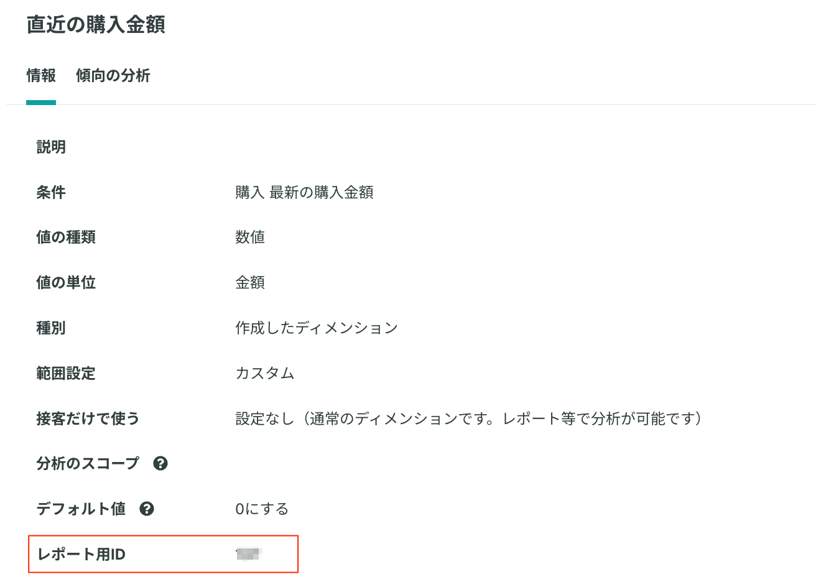Click the 作成したディメンション value
This screenshot has width=816, height=582.
click(317, 328)
